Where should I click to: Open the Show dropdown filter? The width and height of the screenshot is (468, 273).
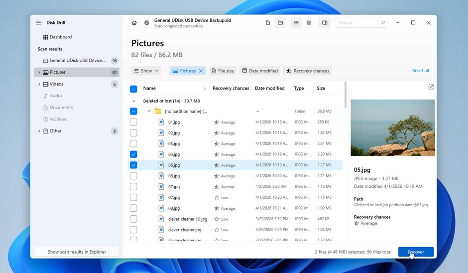146,71
